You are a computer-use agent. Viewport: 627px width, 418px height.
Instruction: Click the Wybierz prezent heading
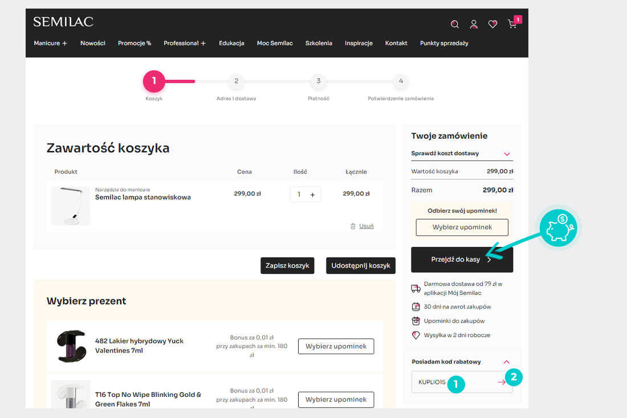[x=86, y=301]
